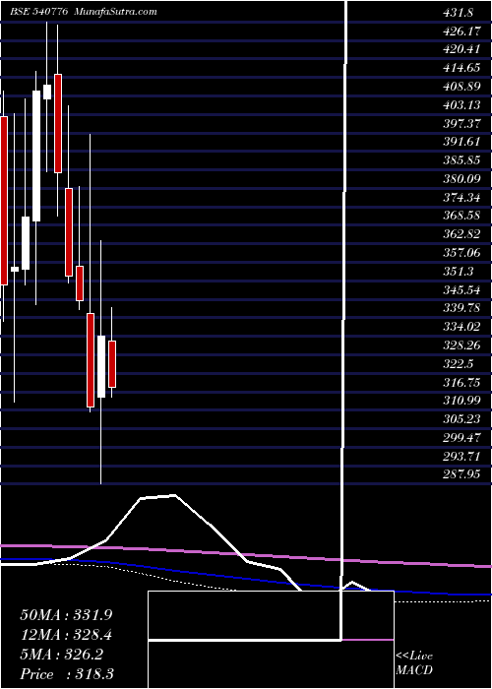
Task: Click the MunafaSutra.com watermark text
Action: (x=116, y=12)
